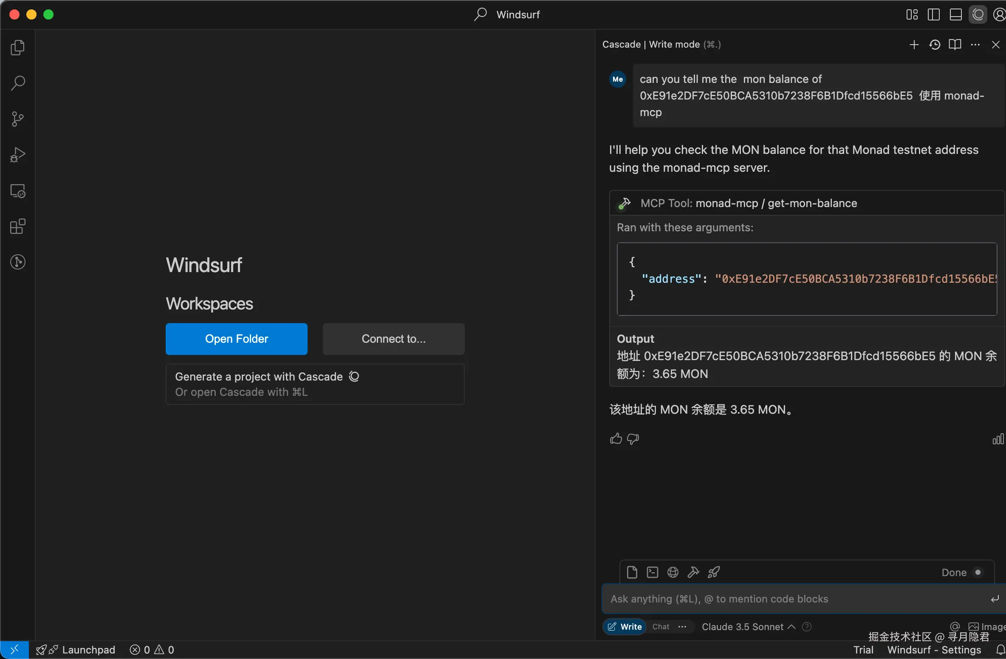Open Cascade conversation history

tap(934, 45)
